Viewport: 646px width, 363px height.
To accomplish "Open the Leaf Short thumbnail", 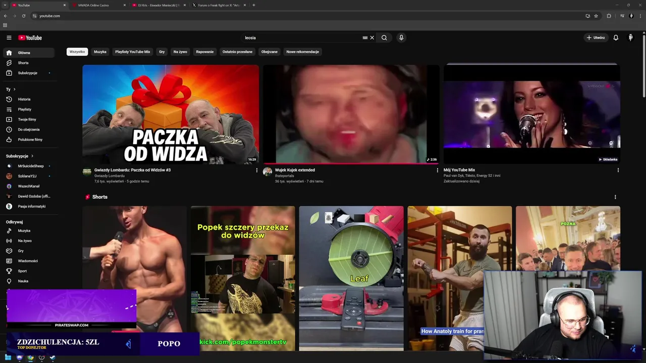I will coord(351,278).
